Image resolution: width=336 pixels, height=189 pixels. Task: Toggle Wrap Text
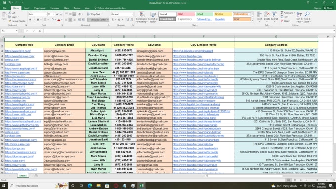(x=94, y=14)
